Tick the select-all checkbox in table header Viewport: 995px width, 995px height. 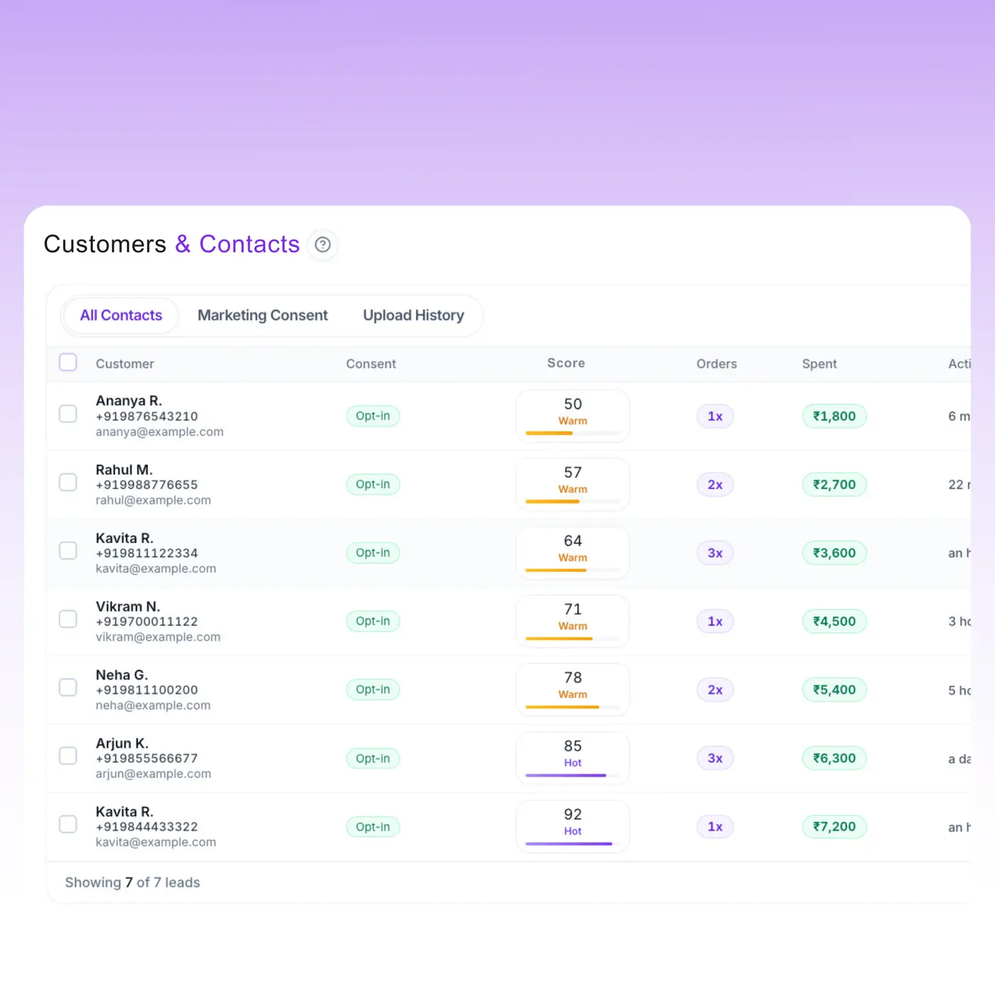[68, 362]
